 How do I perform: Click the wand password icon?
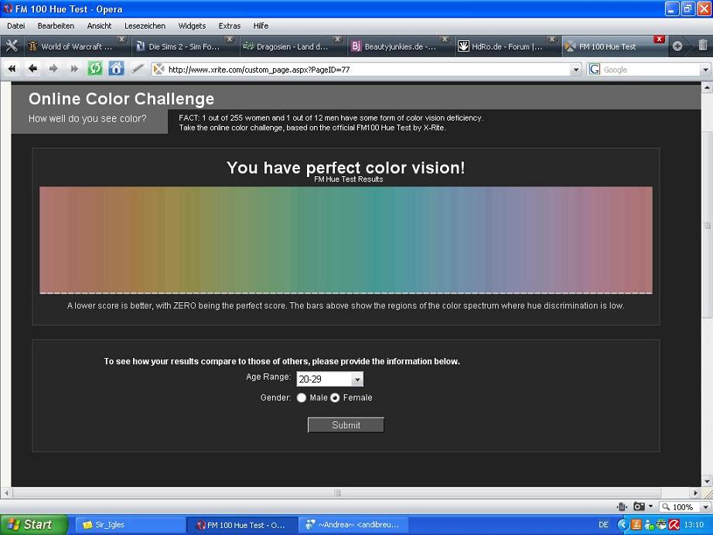click(137, 69)
